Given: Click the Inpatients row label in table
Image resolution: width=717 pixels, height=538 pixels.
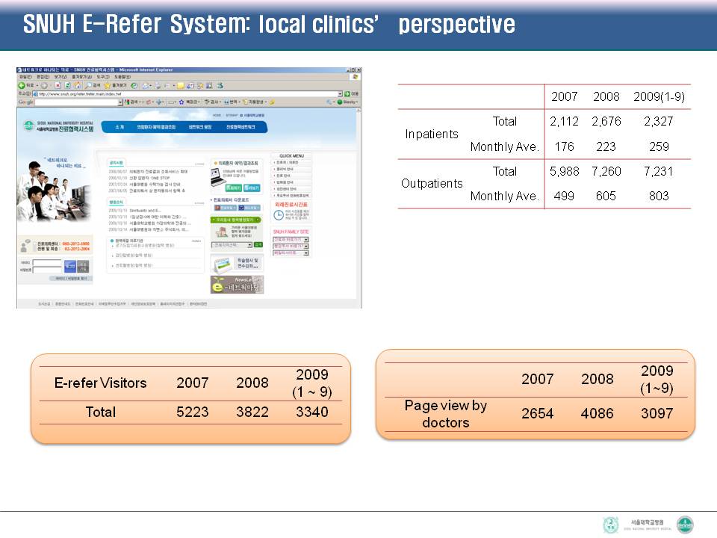Looking at the screenshot, I should [432, 134].
